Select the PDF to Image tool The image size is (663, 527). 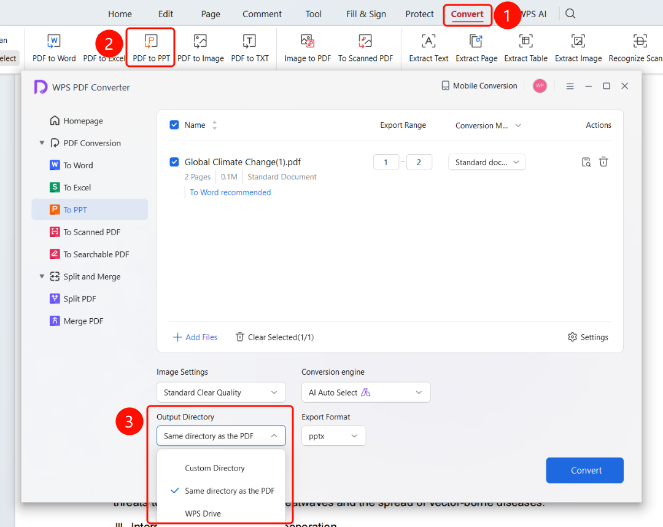click(x=200, y=48)
